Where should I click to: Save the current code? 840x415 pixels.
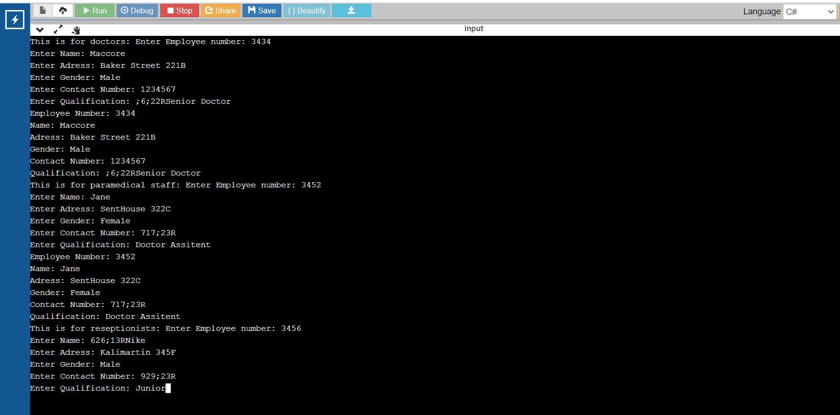(x=262, y=11)
